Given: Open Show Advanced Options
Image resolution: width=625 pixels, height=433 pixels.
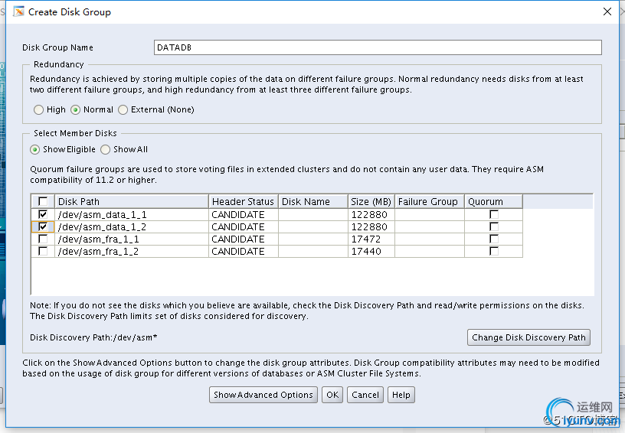Looking at the screenshot, I should (263, 395).
